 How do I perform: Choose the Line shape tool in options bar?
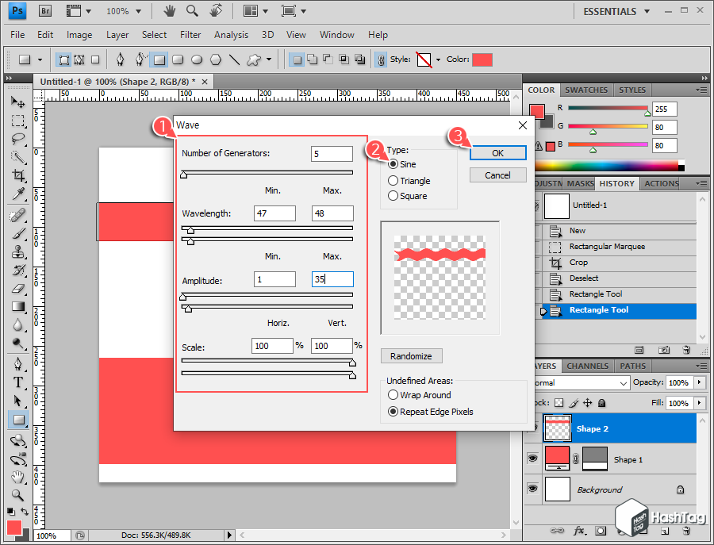[234, 59]
